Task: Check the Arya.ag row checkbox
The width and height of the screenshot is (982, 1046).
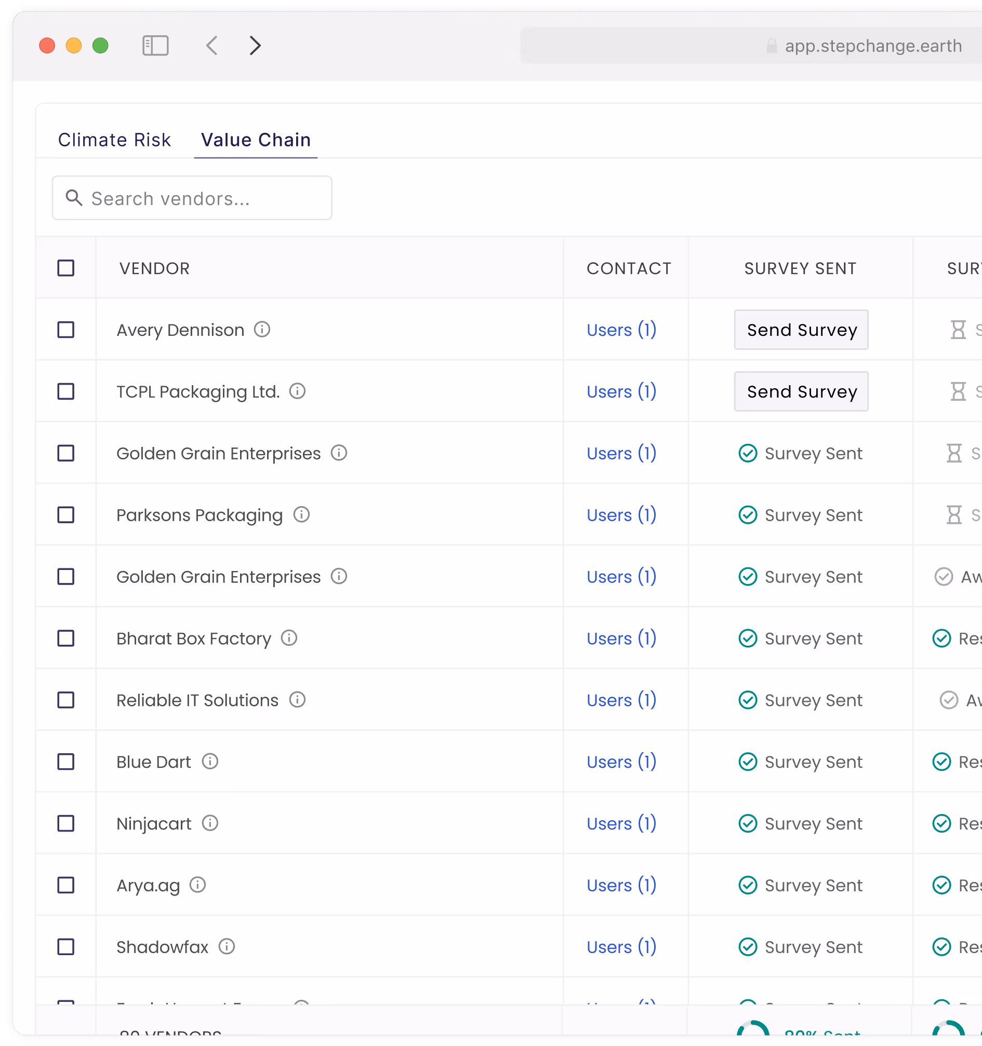Action: point(66,885)
